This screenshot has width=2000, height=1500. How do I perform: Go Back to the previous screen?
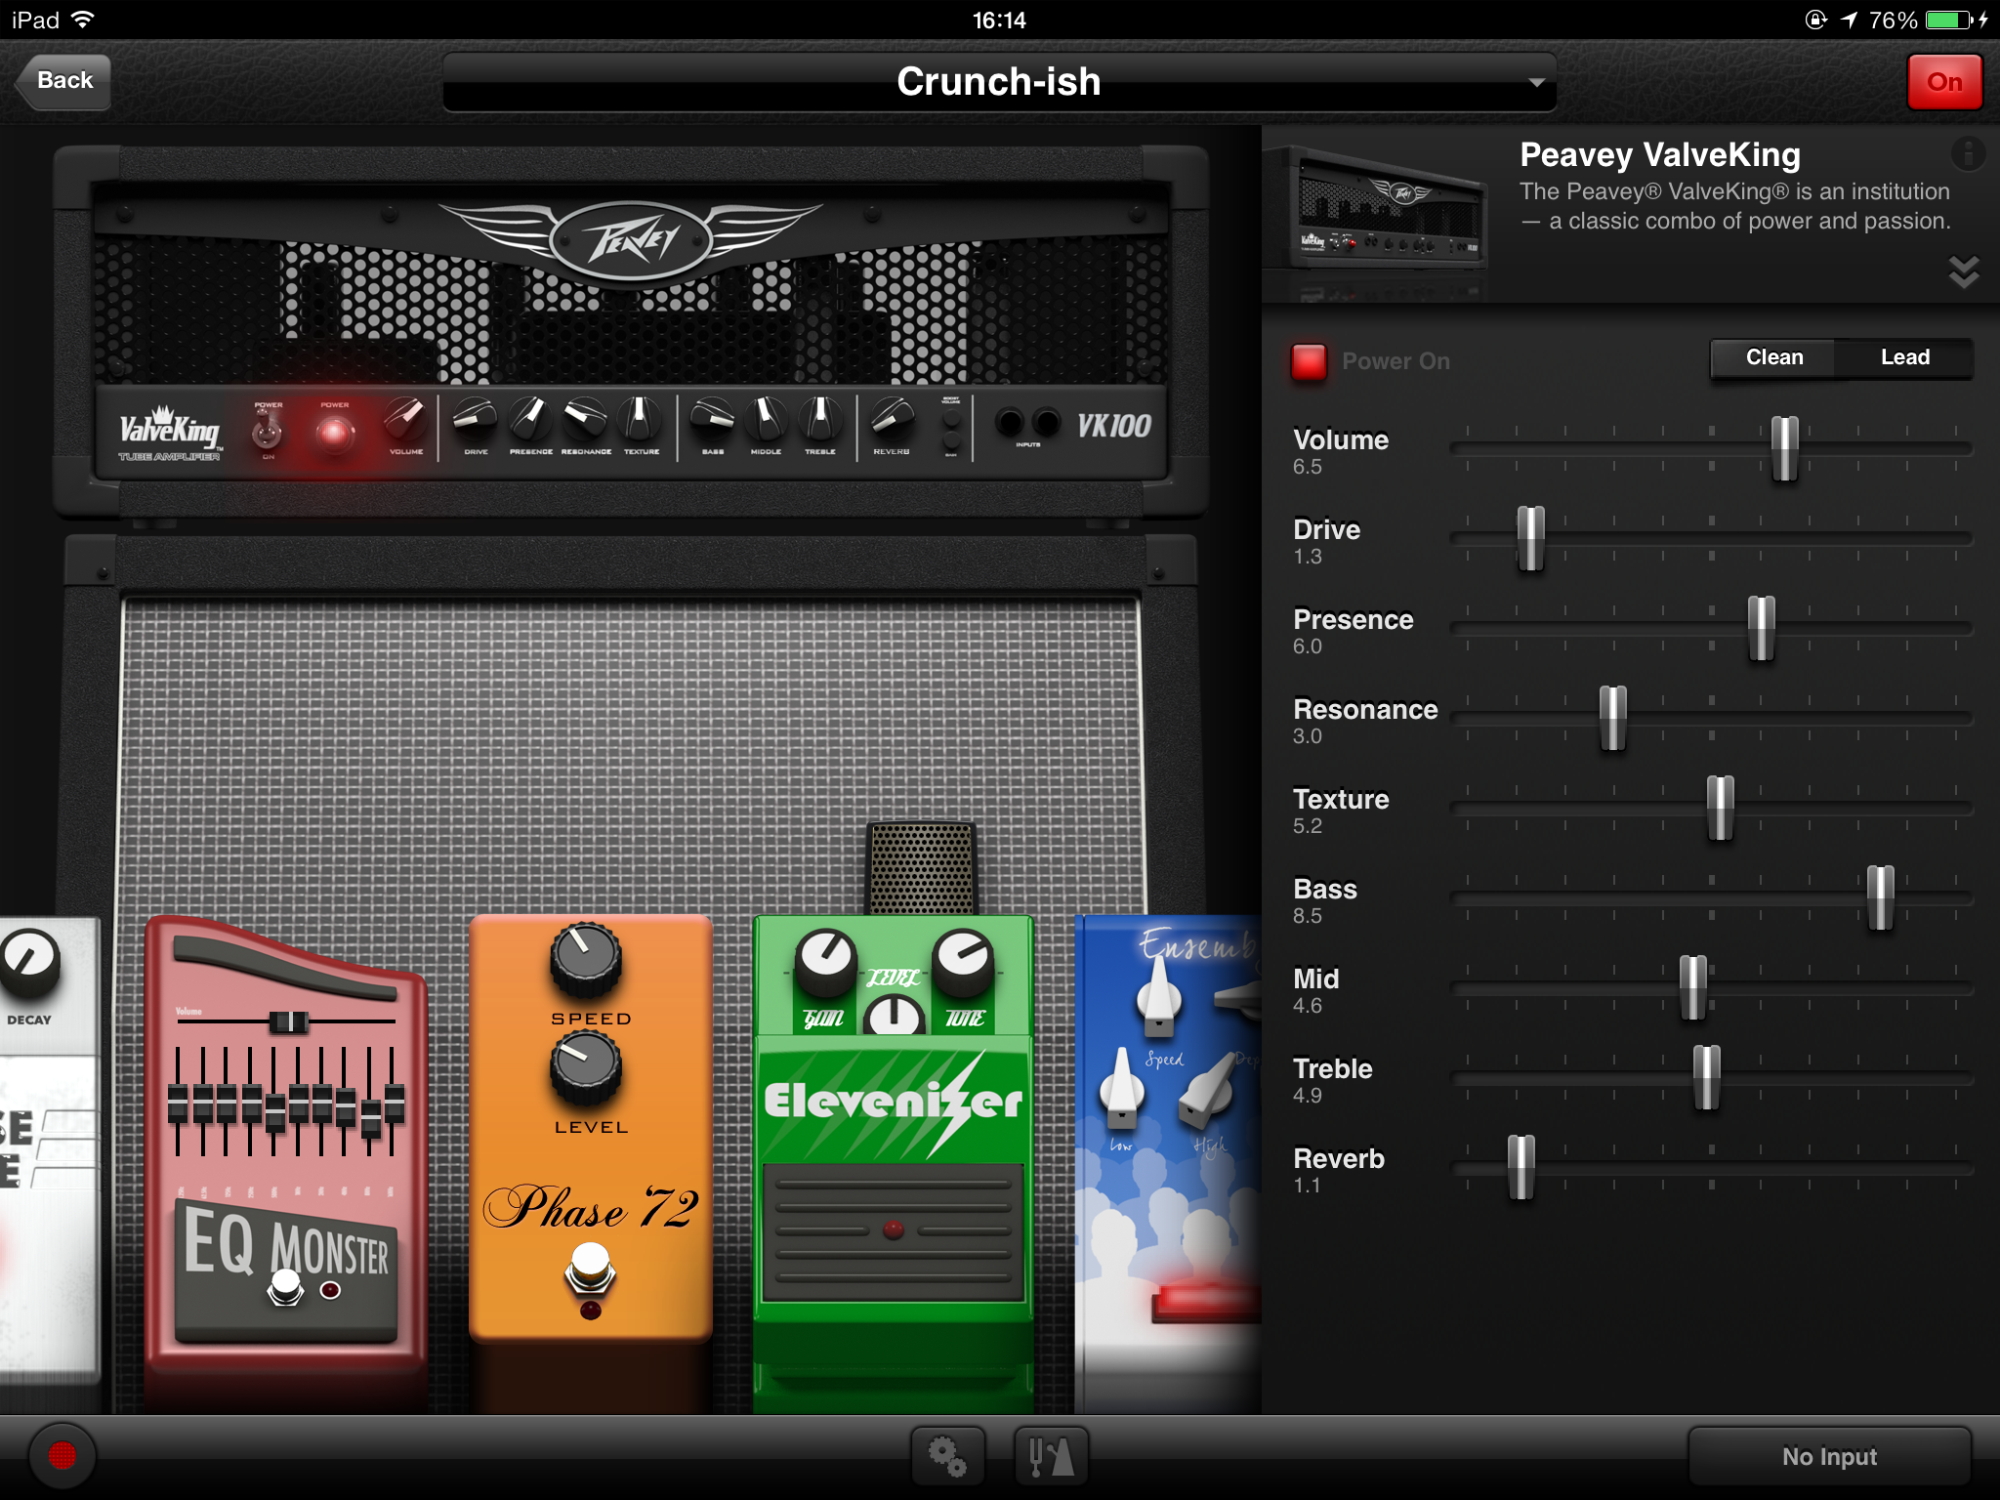[x=62, y=81]
